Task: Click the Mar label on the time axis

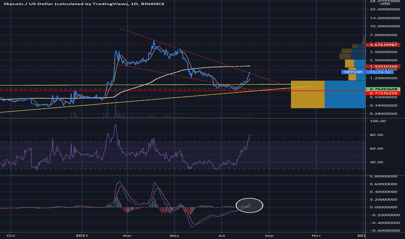Action: coord(128,235)
